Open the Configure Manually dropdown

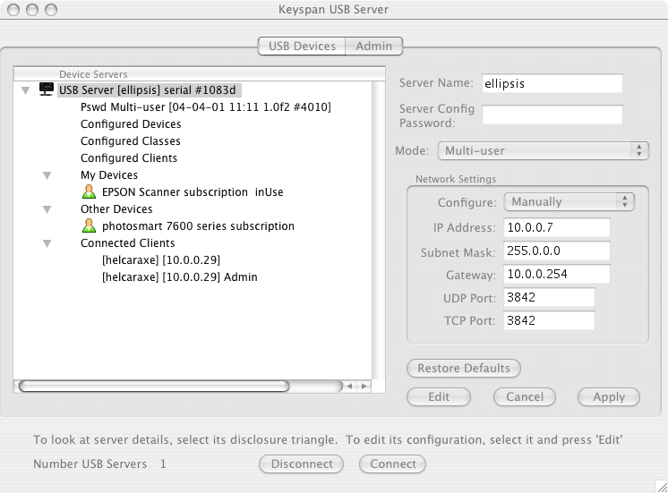[x=569, y=202]
